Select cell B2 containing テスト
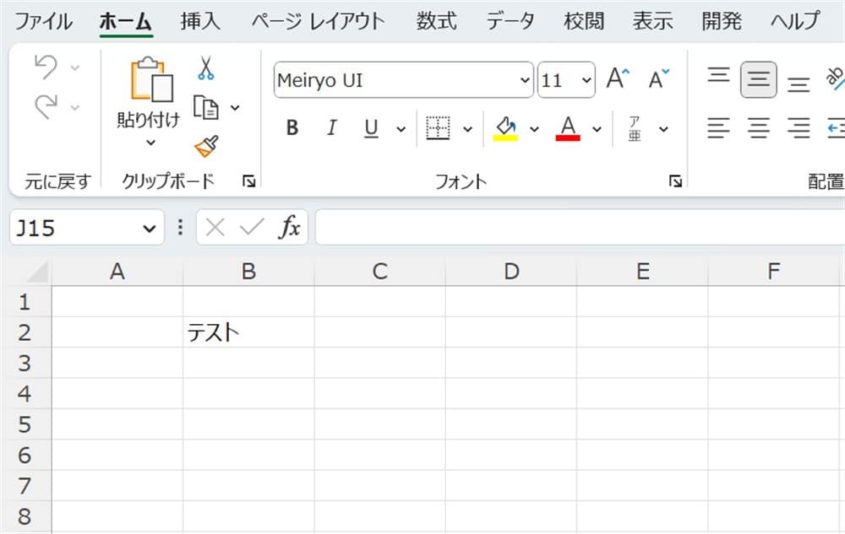 (248, 332)
